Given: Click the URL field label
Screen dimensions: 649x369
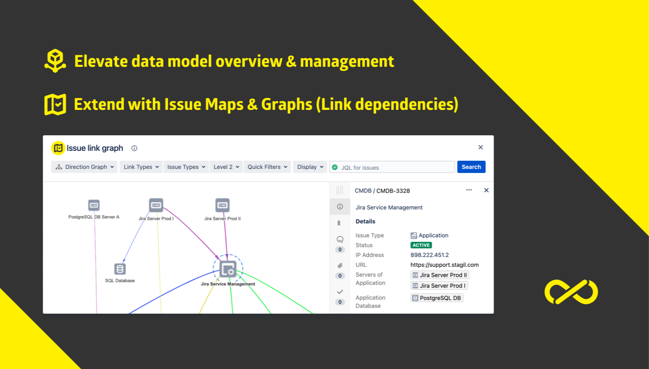Looking at the screenshot, I should [361, 265].
